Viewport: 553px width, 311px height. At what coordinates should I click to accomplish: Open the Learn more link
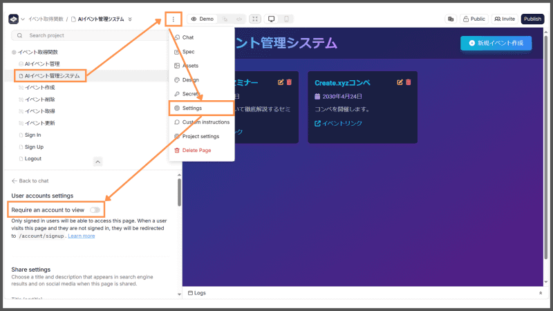[x=82, y=236]
